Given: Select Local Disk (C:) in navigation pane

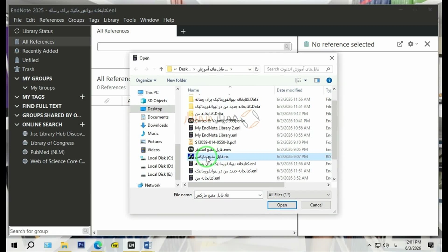Looking at the screenshot, I should pyautogui.click(x=160, y=158).
